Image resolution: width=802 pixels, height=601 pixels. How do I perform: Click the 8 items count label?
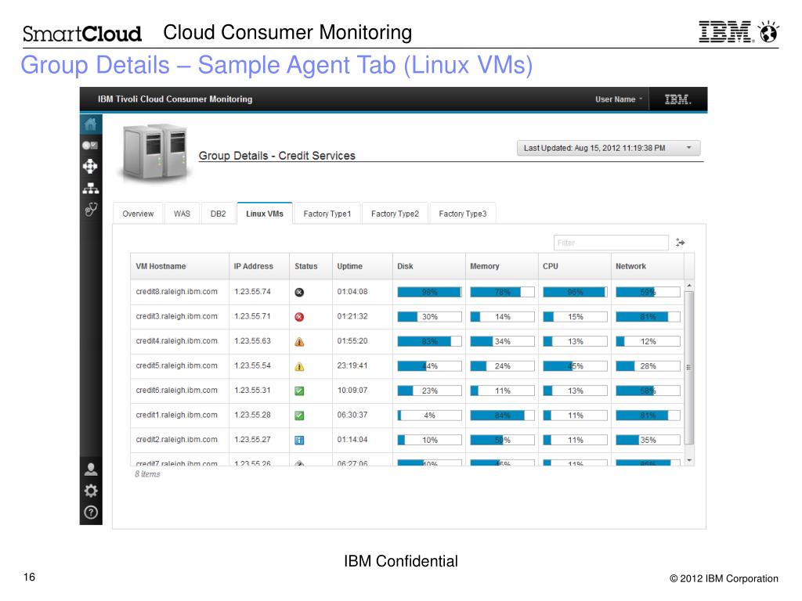[147, 474]
